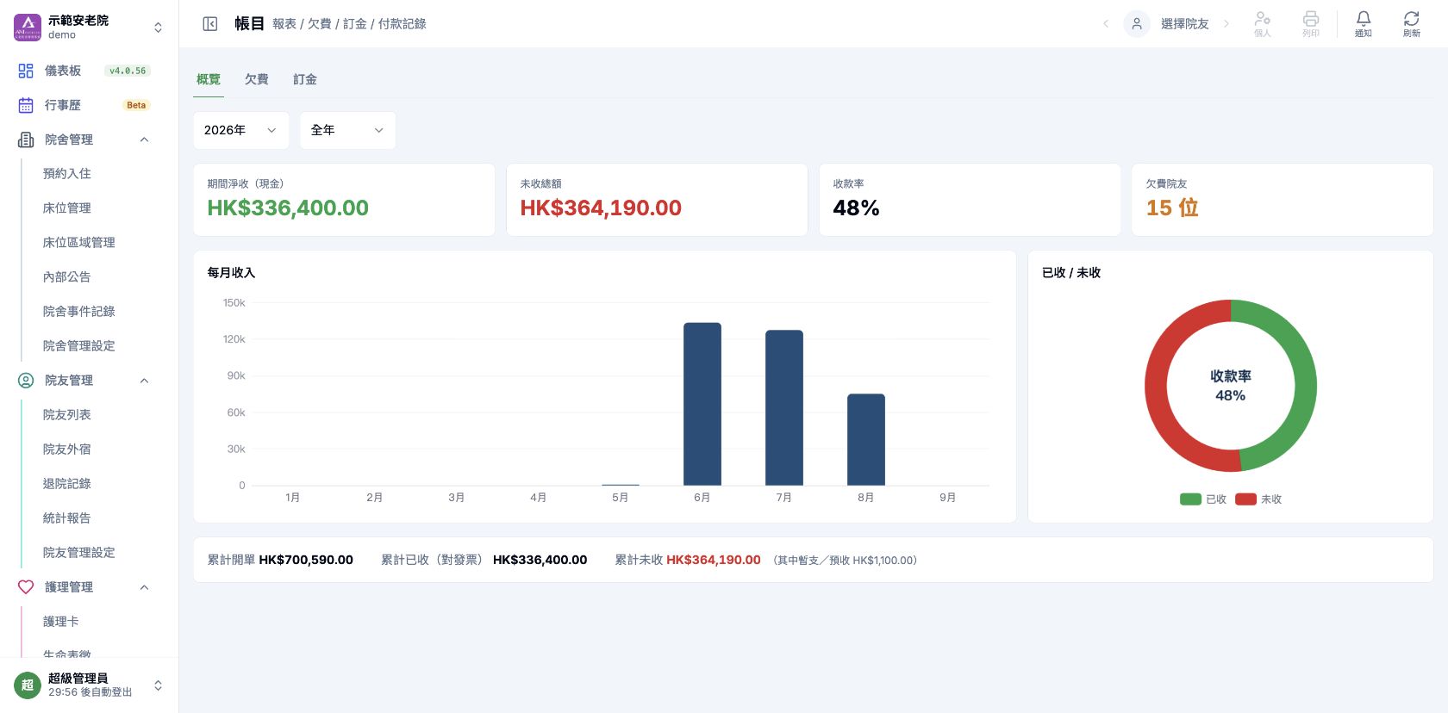
Task: Open the 示範安老院 facility switcher
Action: click(x=158, y=28)
